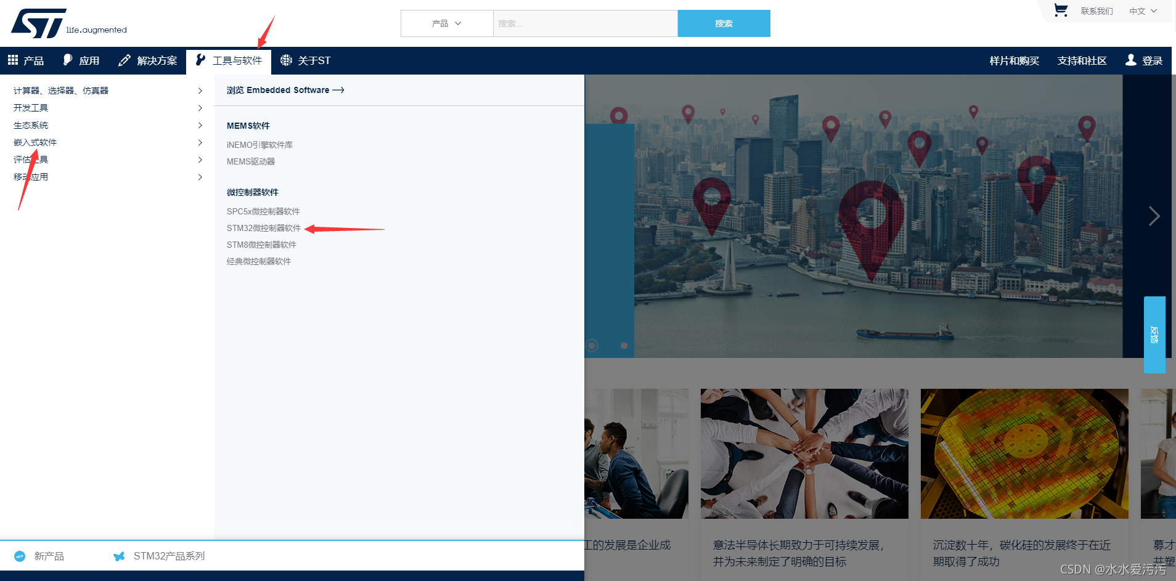This screenshot has width=1176, height=581.
Task: Read 沉淀数十年，碳化硅的发展 article text
Action: 1022,553
